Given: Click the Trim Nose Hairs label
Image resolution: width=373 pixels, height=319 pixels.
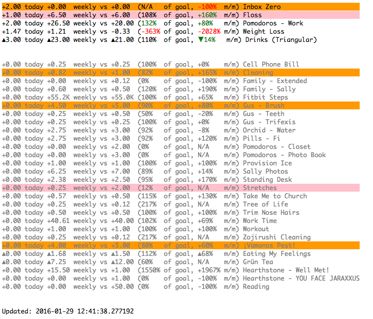Looking at the screenshot, I should point(271,212).
